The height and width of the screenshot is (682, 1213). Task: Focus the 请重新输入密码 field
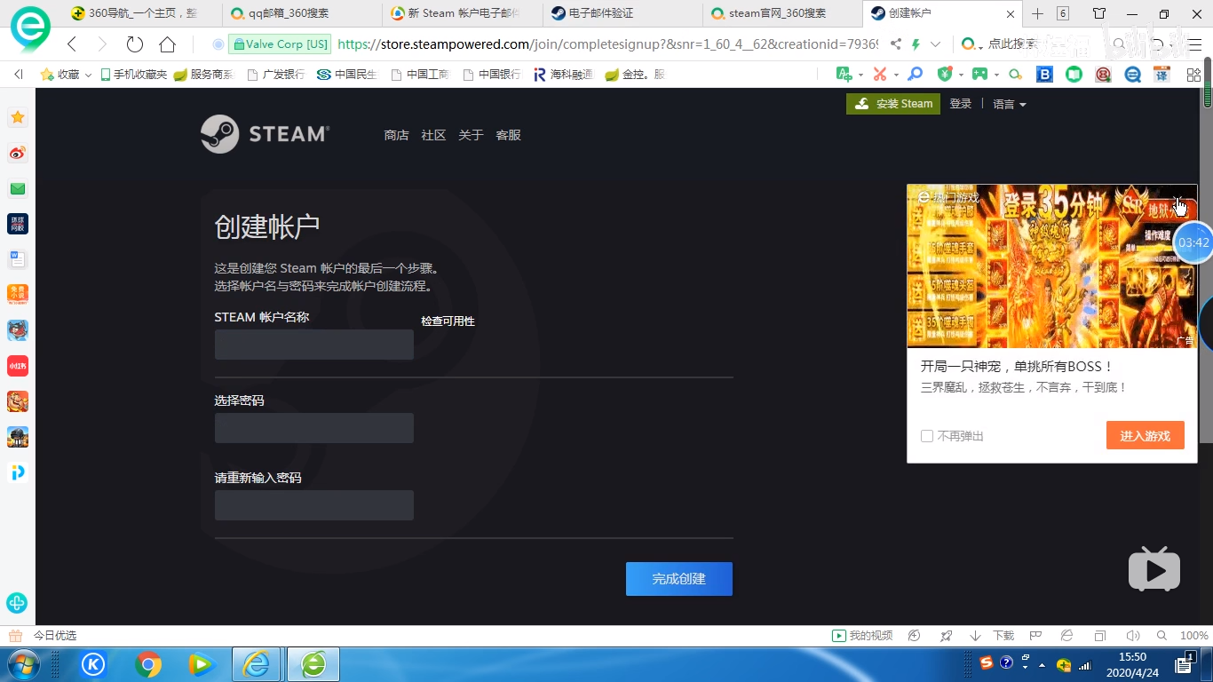(314, 505)
